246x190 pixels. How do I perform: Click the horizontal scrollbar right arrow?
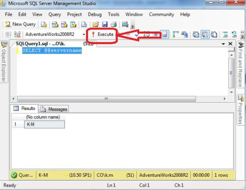coord(225,99)
